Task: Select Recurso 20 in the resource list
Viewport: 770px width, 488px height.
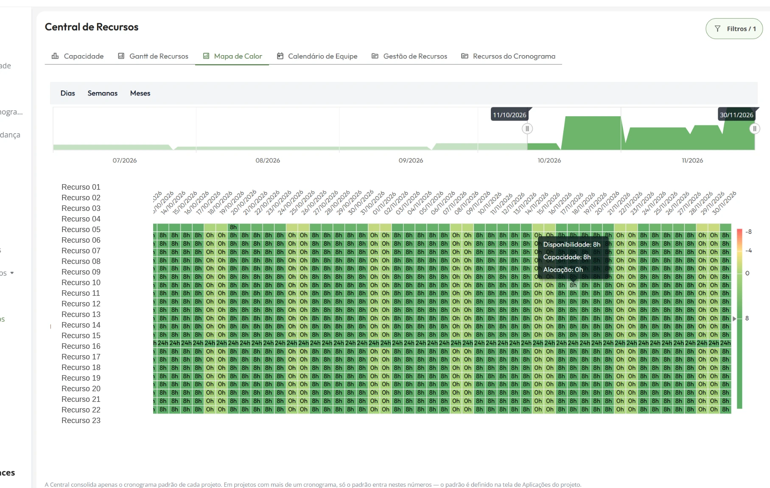Action: pos(81,389)
